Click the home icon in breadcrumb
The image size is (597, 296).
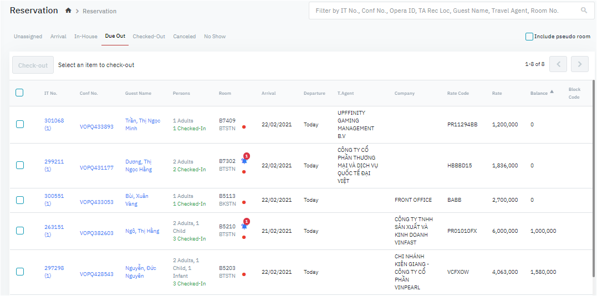68,11
